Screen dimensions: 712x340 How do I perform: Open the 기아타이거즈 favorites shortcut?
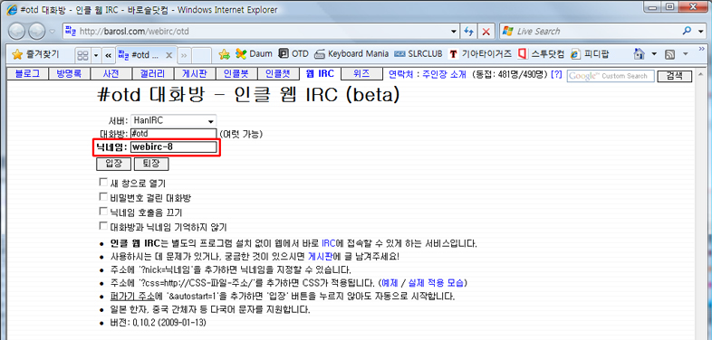point(480,54)
